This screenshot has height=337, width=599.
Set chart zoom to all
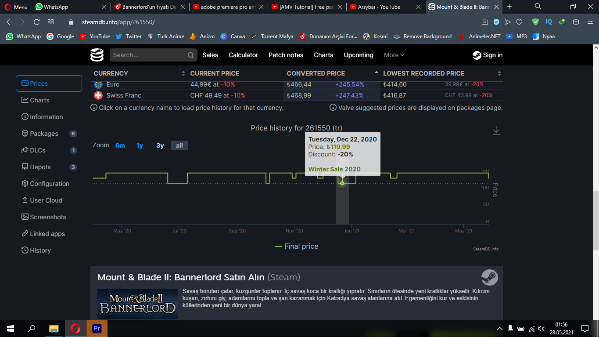179,145
